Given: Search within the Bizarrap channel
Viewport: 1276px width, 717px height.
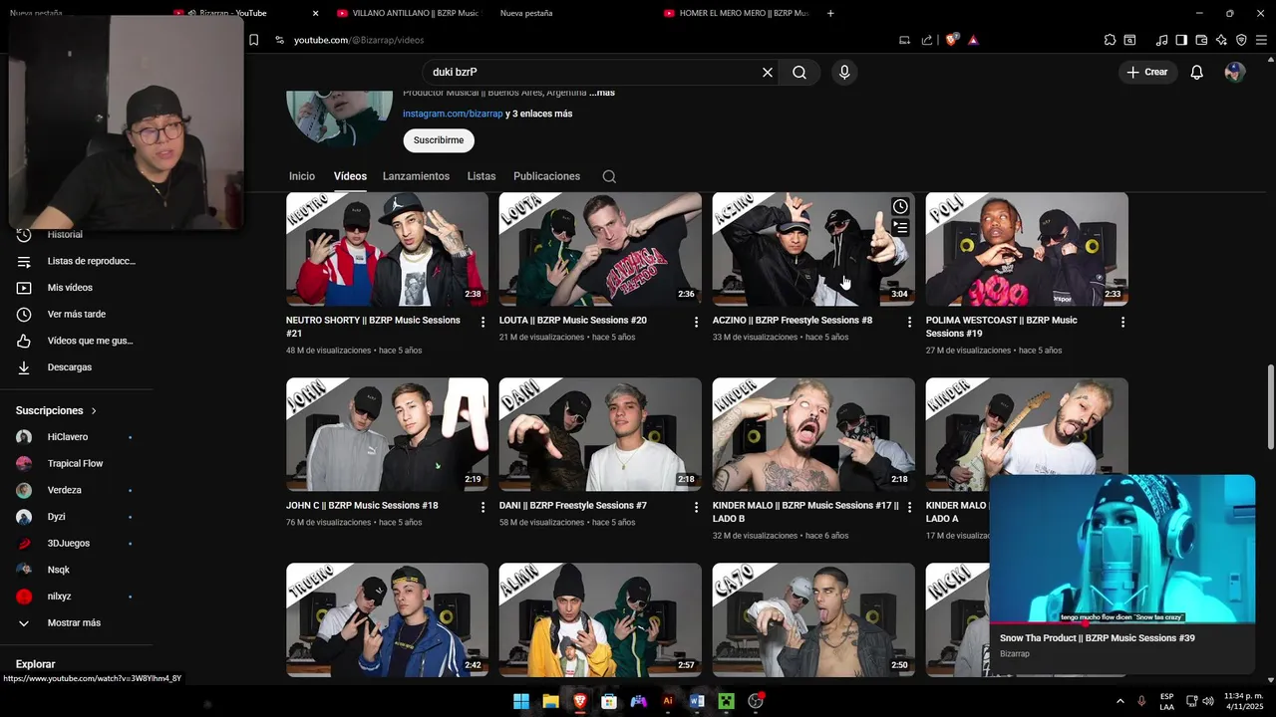Looking at the screenshot, I should click(x=609, y=176).
